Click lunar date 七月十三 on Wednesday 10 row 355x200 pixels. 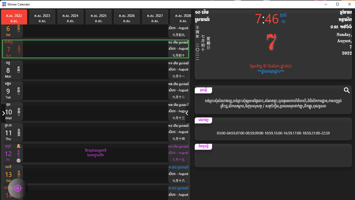pos(179,118)
